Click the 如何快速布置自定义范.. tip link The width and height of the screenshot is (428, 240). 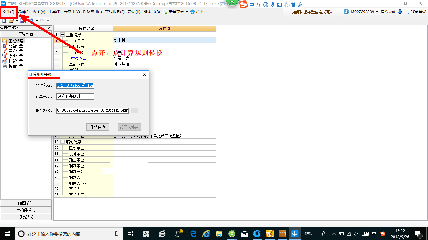pyautogui.click(x=312, y=12)
